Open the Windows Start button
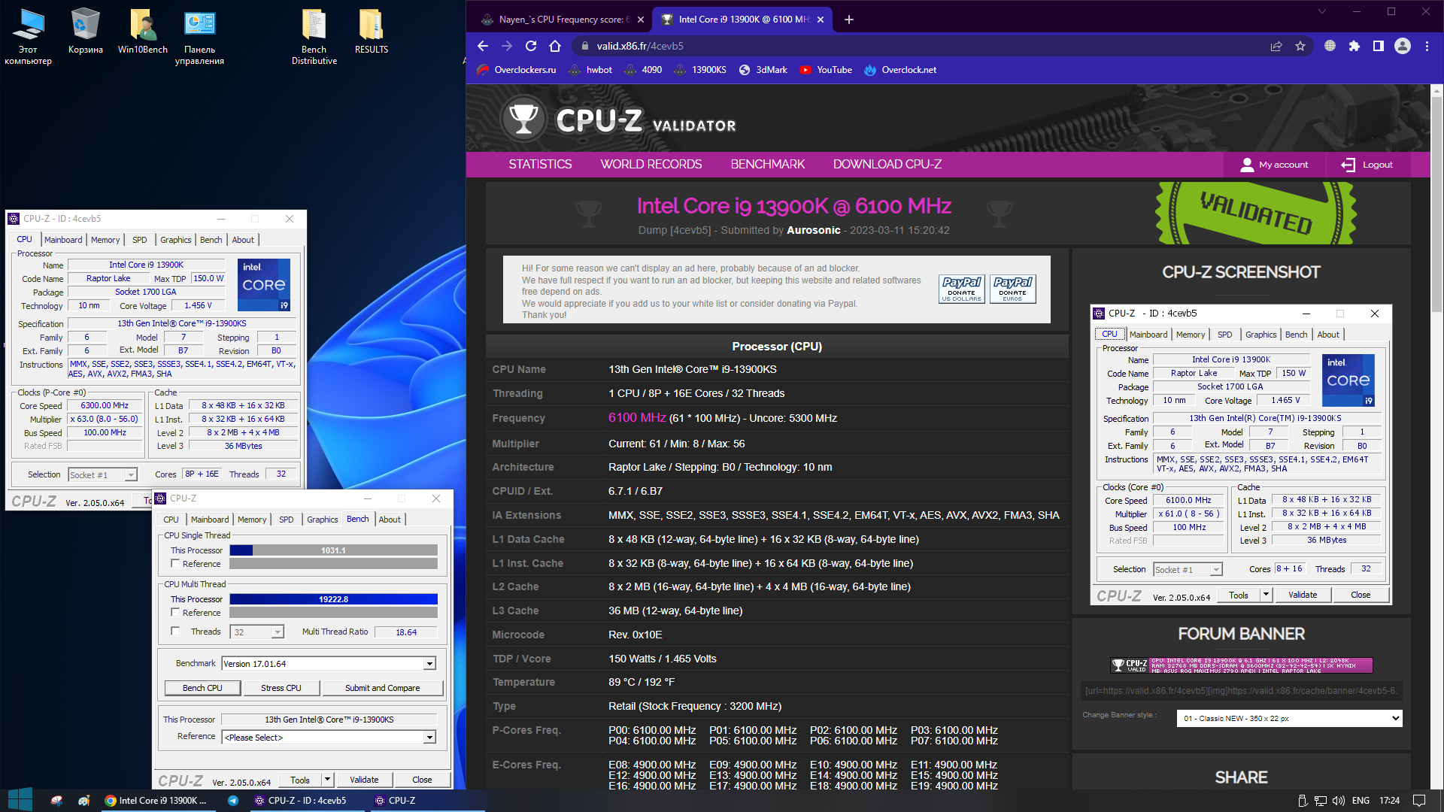The image size is (1444, 812). 20,800
